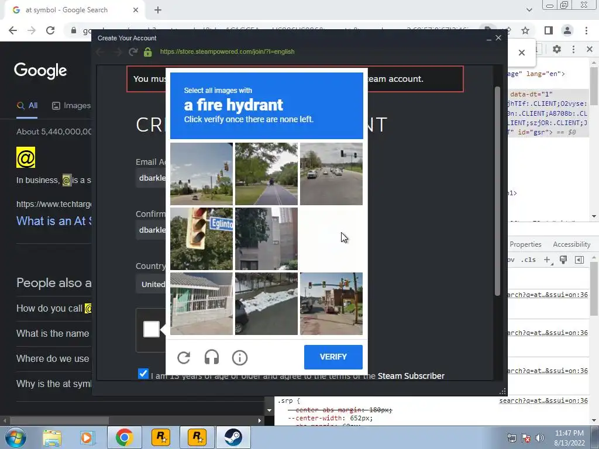Open Steam from taskbar
599x449 pixels.
tap(233, 437)
